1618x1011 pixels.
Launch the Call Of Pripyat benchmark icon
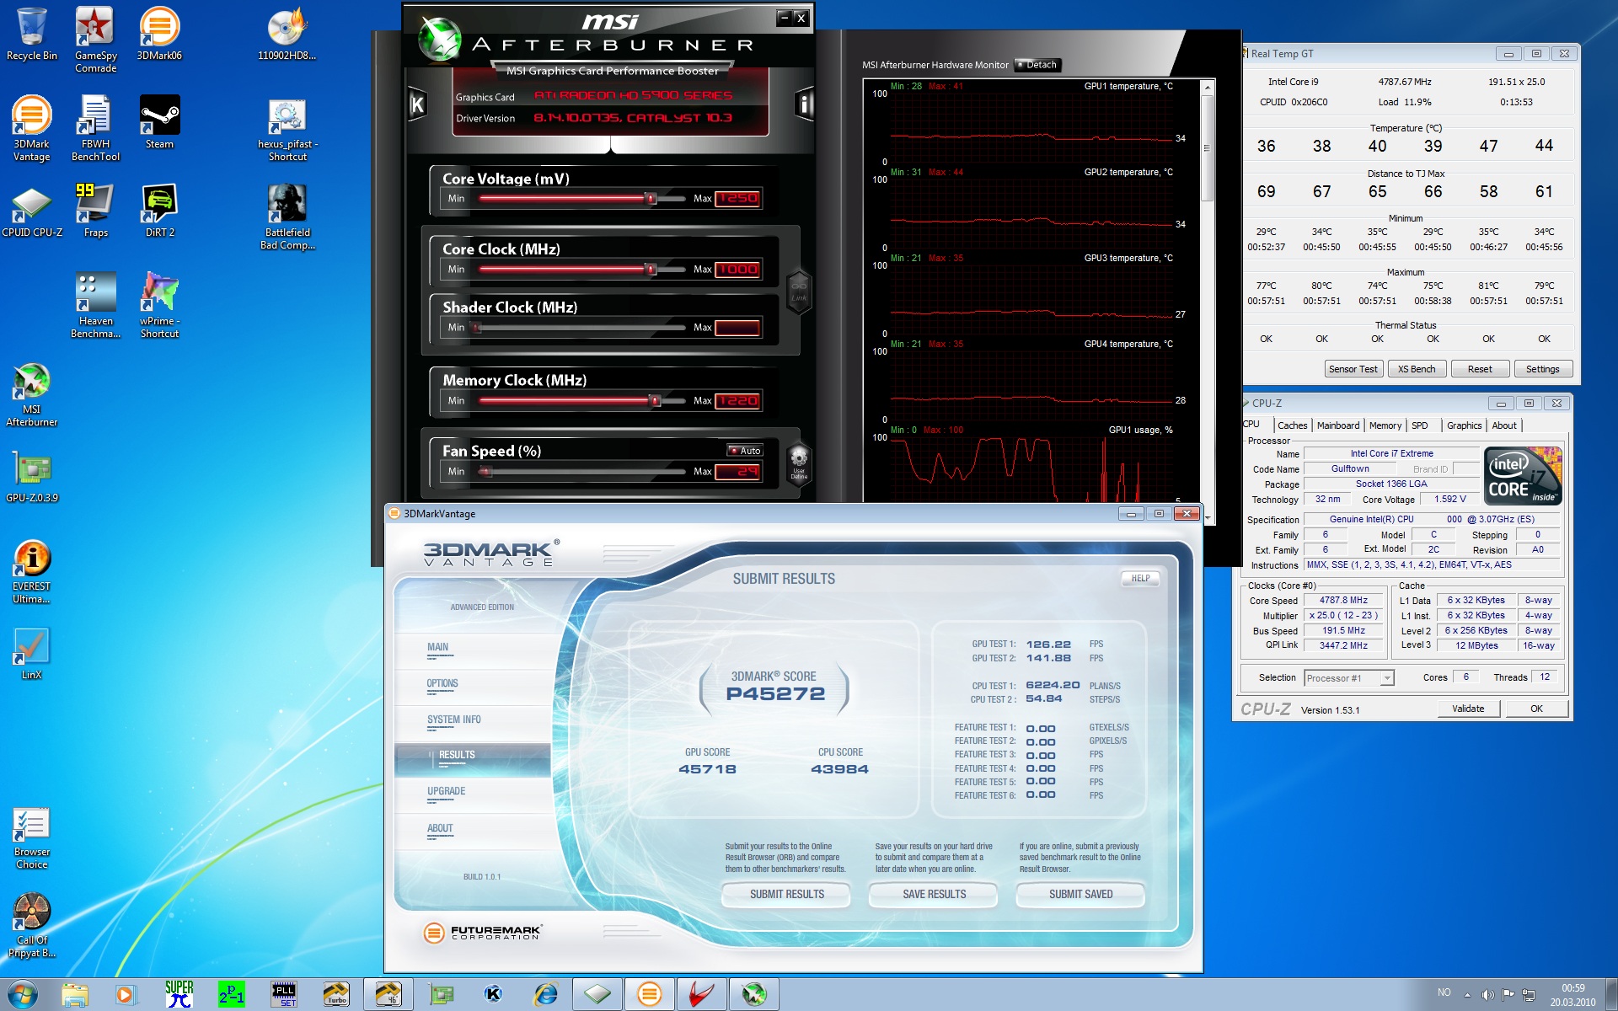coord(31,926)
